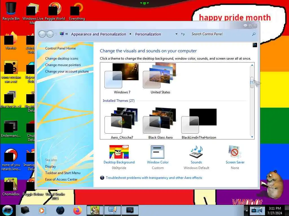Select the United States theme
Screen dimensions: 289x216
click(160, 79)
